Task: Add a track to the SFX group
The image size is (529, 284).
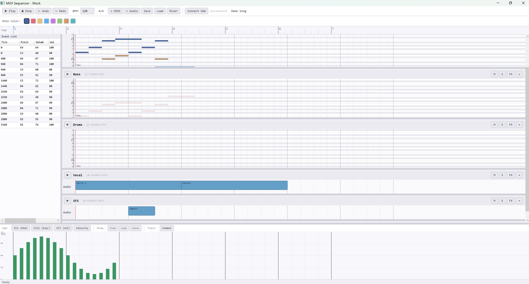Action: coord(519,201)
